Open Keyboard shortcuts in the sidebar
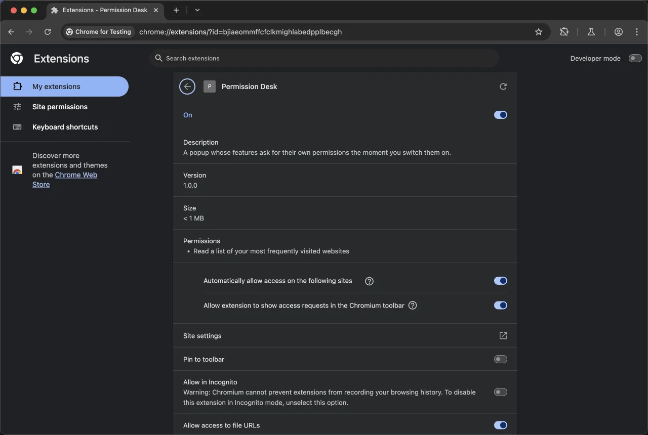The width and height of the screenshot is (648, 435). point(64,127)
